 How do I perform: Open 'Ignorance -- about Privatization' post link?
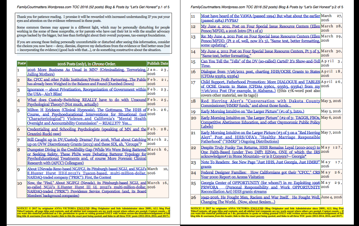click(x=86, y=90)
